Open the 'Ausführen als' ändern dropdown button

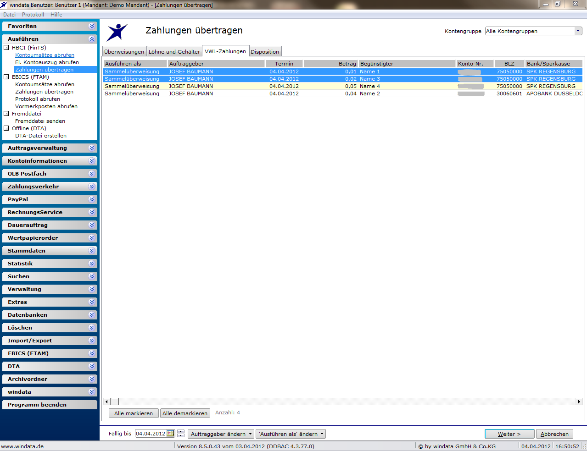[x=291, y=434]
